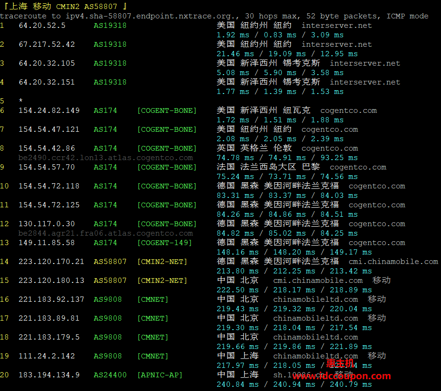
Task: Click location '美国 新泽西州 纽瓦克'
Action: [x=264, y=110]
